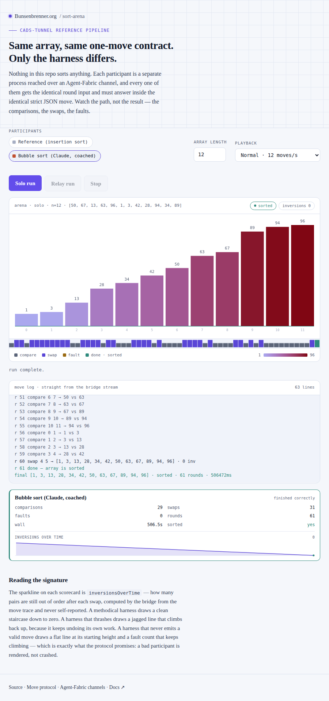Open the Move protocol footer link

[41, 687]
